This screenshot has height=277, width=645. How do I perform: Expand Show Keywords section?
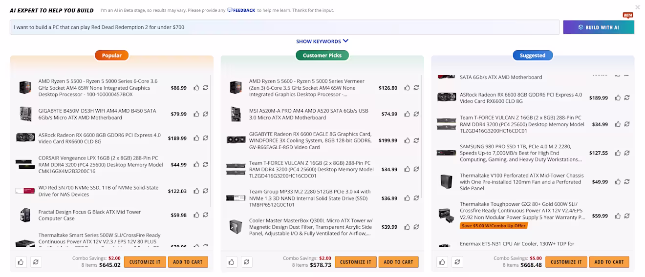coord(322,41)
